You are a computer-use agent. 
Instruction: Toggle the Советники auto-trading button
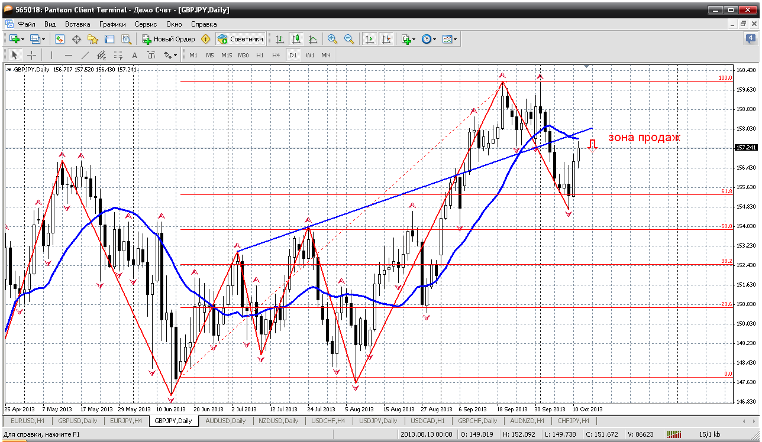coord(240,39)
